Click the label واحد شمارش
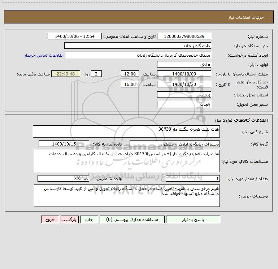This screenshot has width=278, height=269. click(x=109, y=179)
